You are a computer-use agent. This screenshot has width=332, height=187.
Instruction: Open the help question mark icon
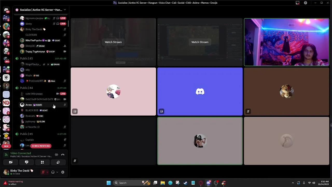pyautogui.click(x=306, y=3)
